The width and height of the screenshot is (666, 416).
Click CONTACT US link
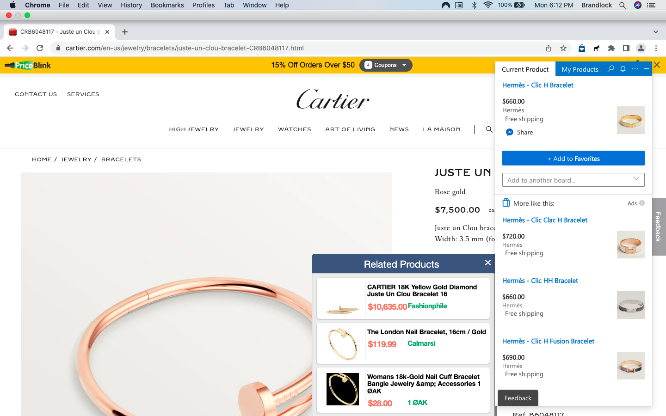36,94
